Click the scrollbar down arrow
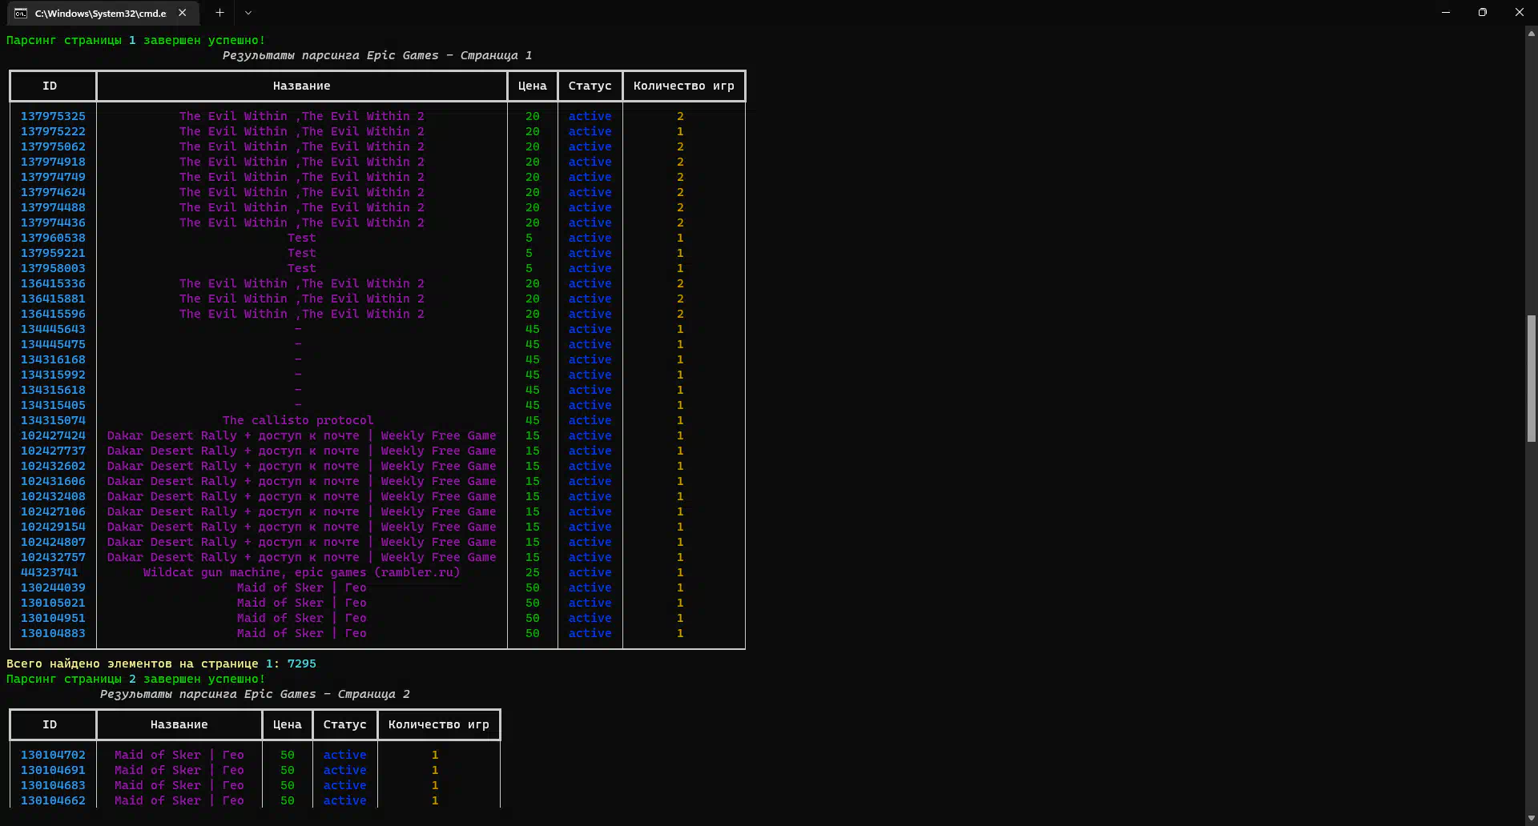 click(1532, 818)
